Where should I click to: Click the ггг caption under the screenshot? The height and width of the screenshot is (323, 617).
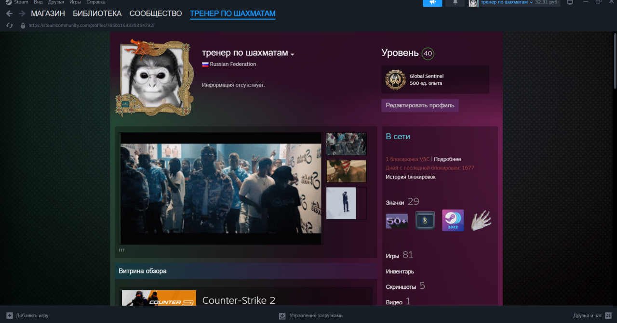(121, 250)
